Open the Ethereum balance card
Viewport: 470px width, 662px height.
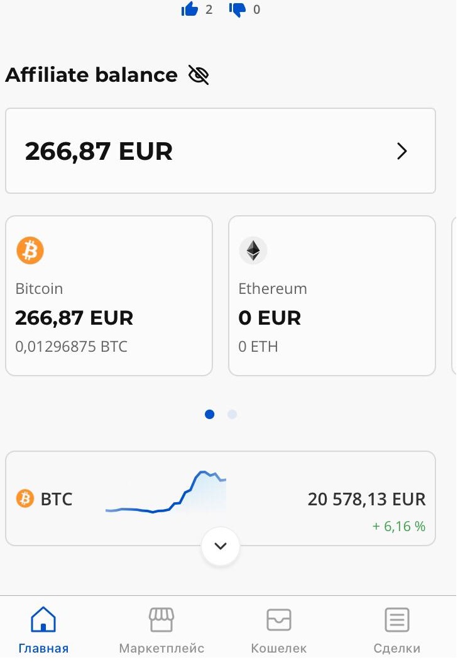point(331,296)
